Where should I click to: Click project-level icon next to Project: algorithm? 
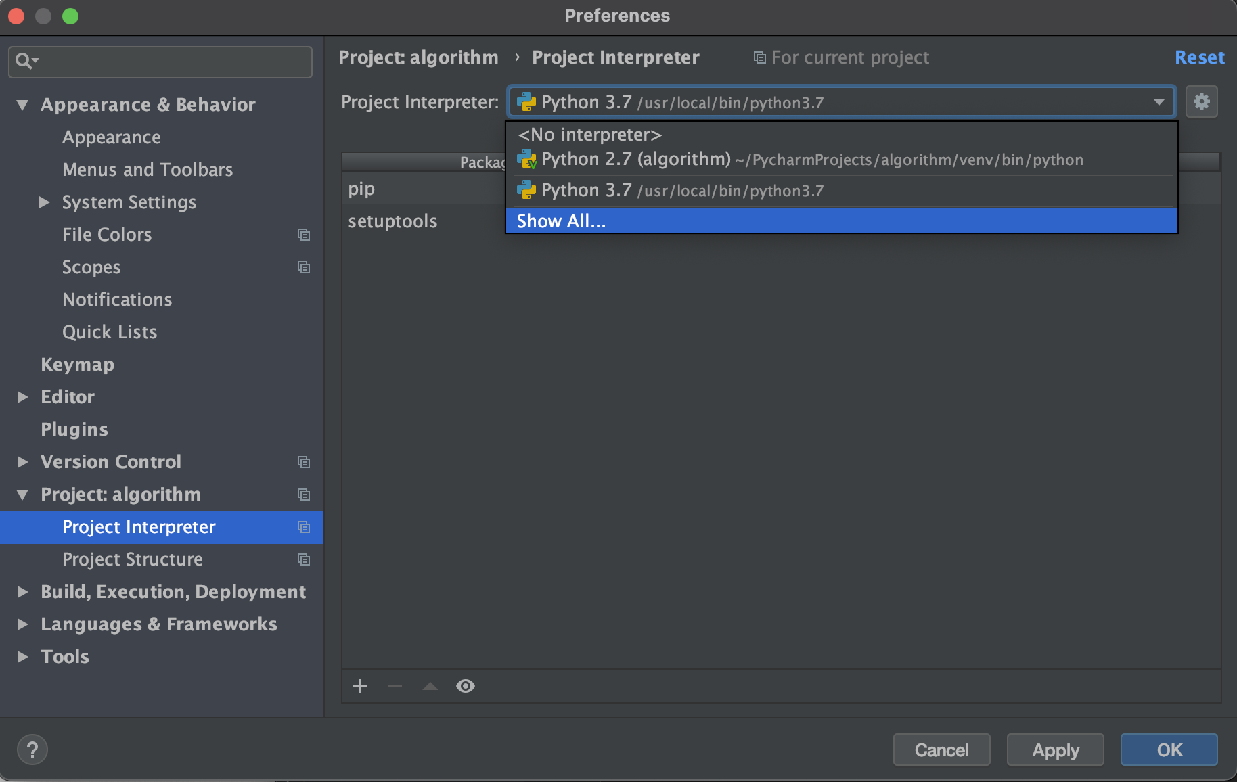[304, 495]
